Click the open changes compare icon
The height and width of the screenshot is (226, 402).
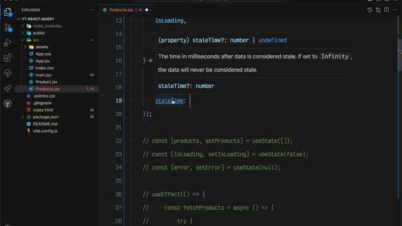pyautogui.click(x=378, y=10)
